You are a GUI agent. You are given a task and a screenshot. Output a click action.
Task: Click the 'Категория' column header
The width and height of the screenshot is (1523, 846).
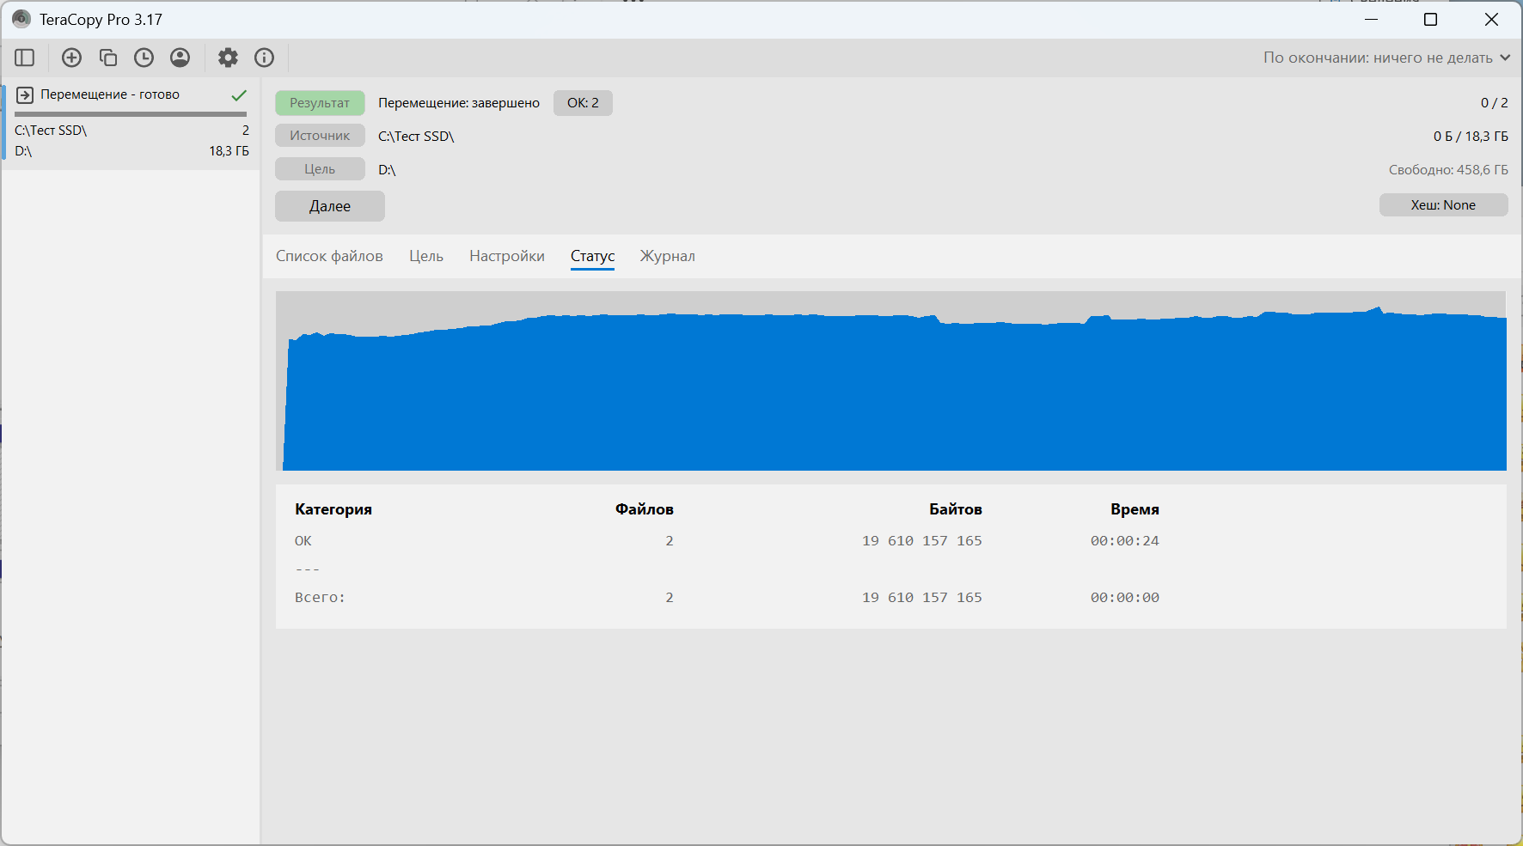pyautogui.click(x=333, y=509)
